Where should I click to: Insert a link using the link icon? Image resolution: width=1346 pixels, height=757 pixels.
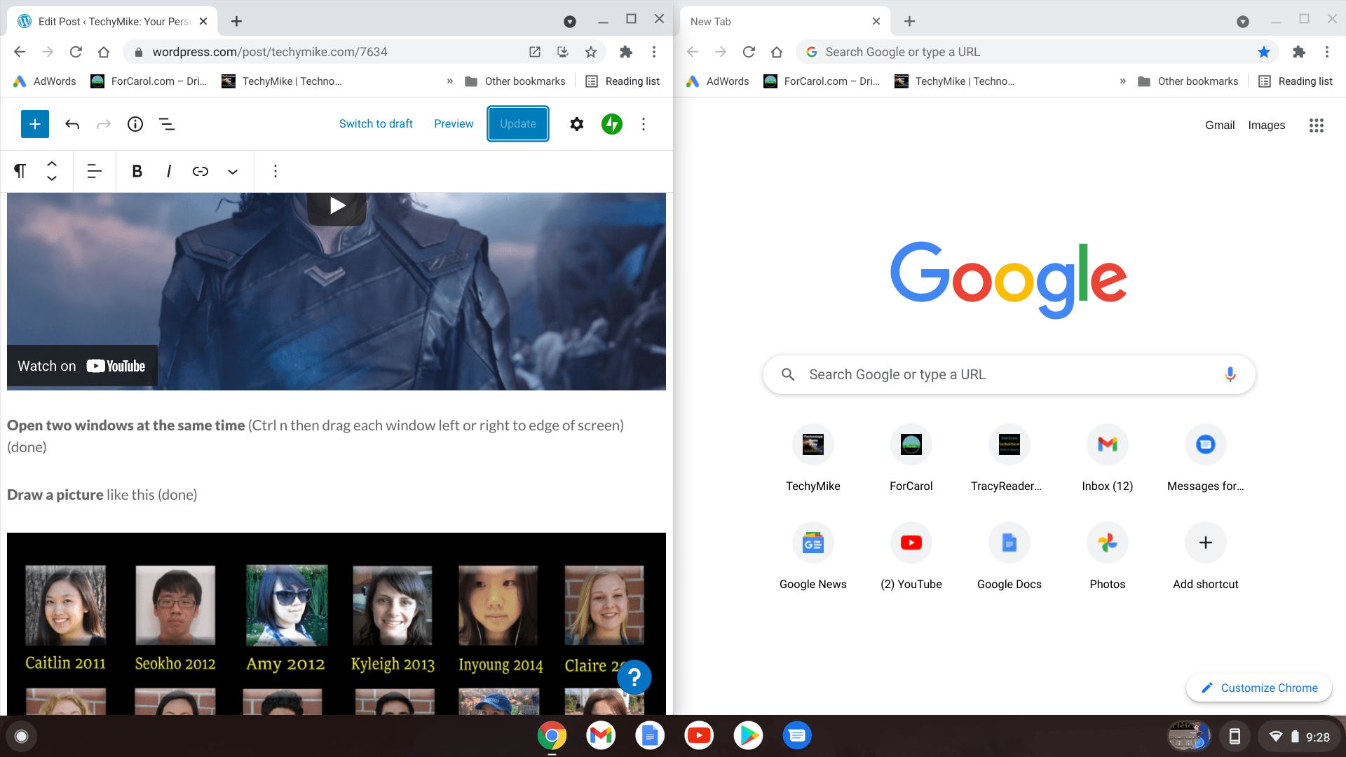tap(200, 171)
